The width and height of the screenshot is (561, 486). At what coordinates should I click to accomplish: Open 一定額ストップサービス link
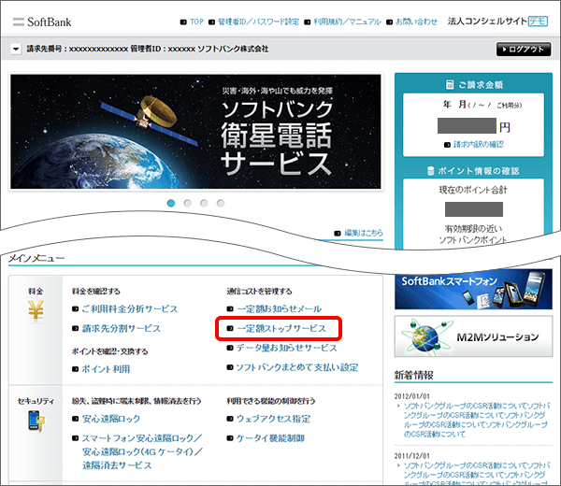click(281, 328)
